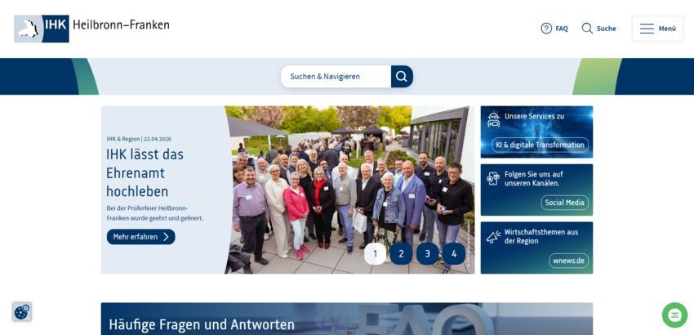This screenshot has width=694, height=335.
Task: Click the Häufige Fragen und Antworten banner
Action: pyautogui.click(x=346, y=319)
